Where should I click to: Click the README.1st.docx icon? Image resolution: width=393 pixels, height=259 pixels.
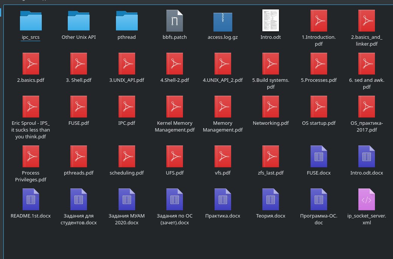30,199
